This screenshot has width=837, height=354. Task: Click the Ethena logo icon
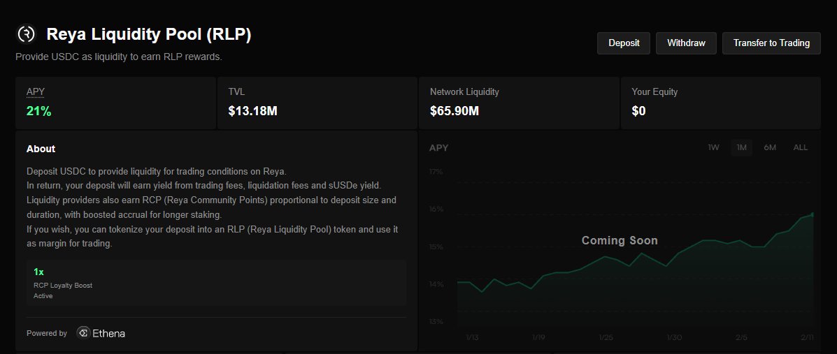click(x=83, y=333)
